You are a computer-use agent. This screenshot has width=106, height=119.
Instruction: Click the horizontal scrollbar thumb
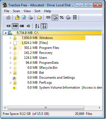[x=46, y=108]
